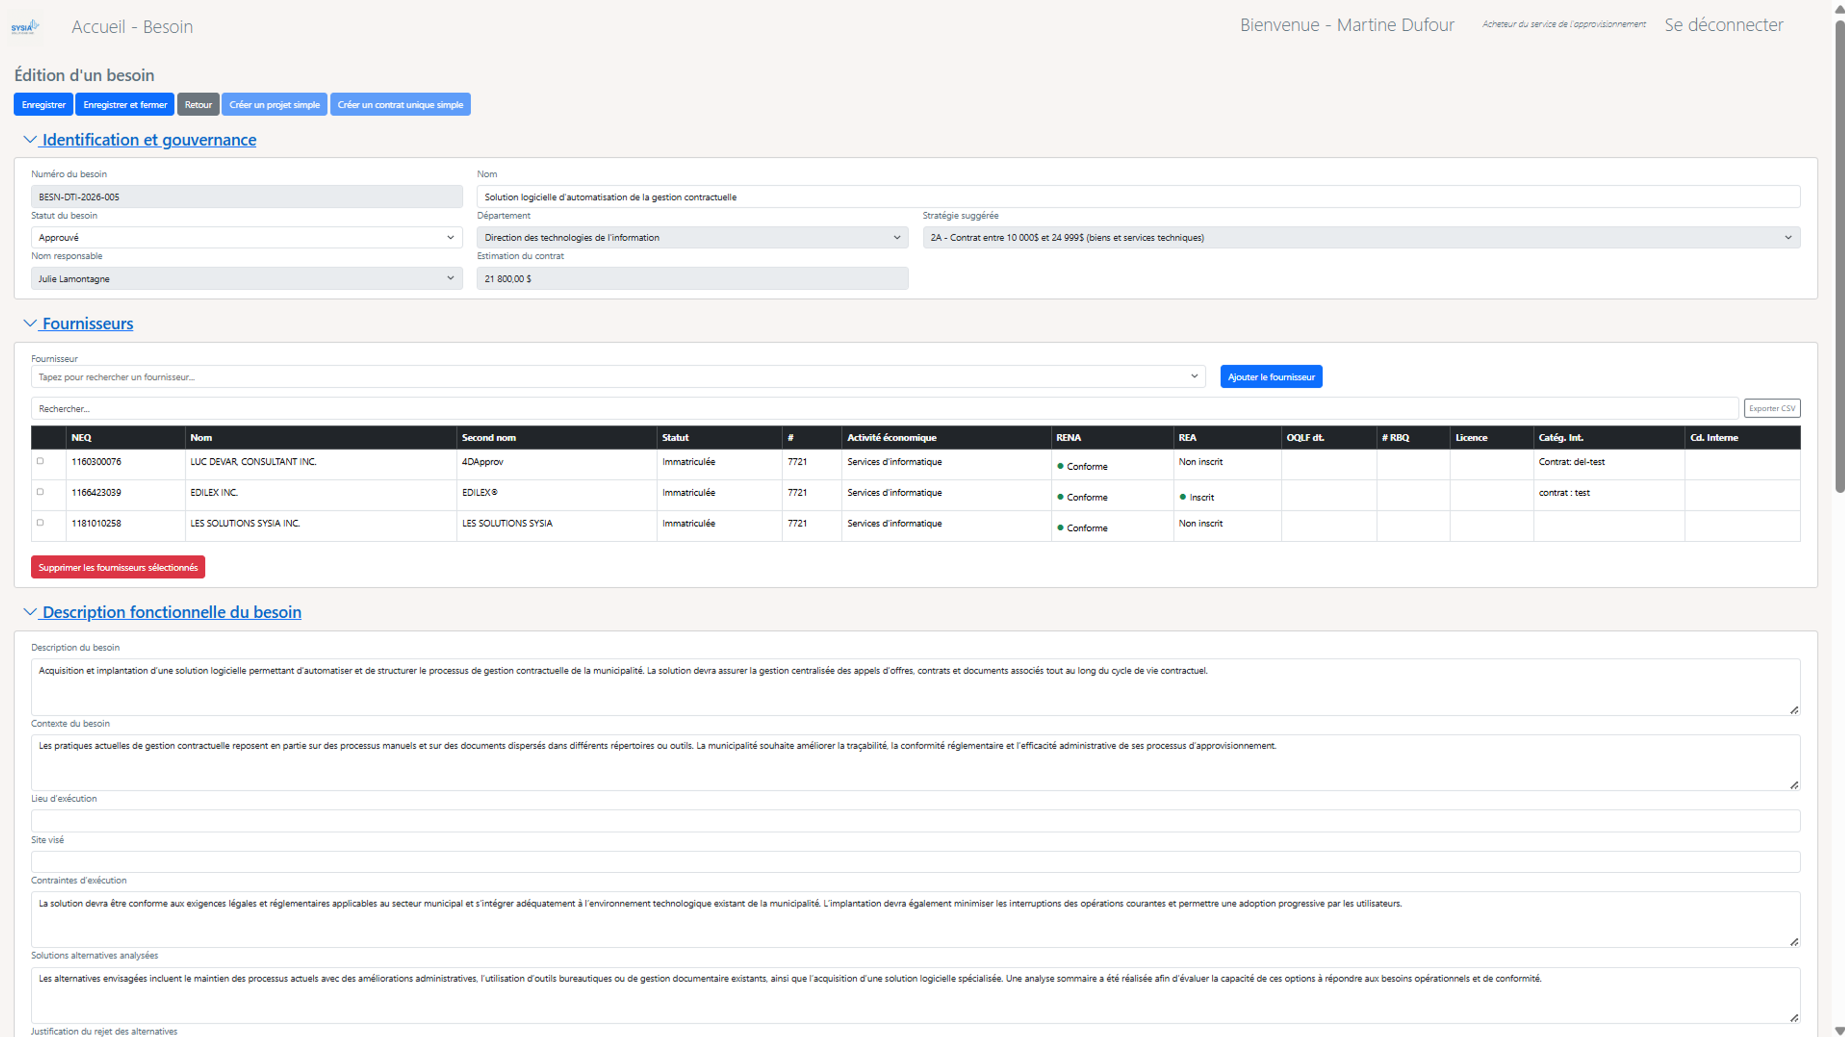
Task: Open the Statut du besoin dropdown
Action: [246, 238]
